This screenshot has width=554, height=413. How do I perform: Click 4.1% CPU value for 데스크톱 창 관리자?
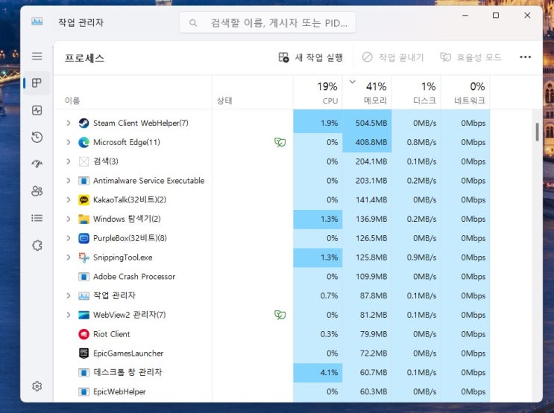point(329,372)
